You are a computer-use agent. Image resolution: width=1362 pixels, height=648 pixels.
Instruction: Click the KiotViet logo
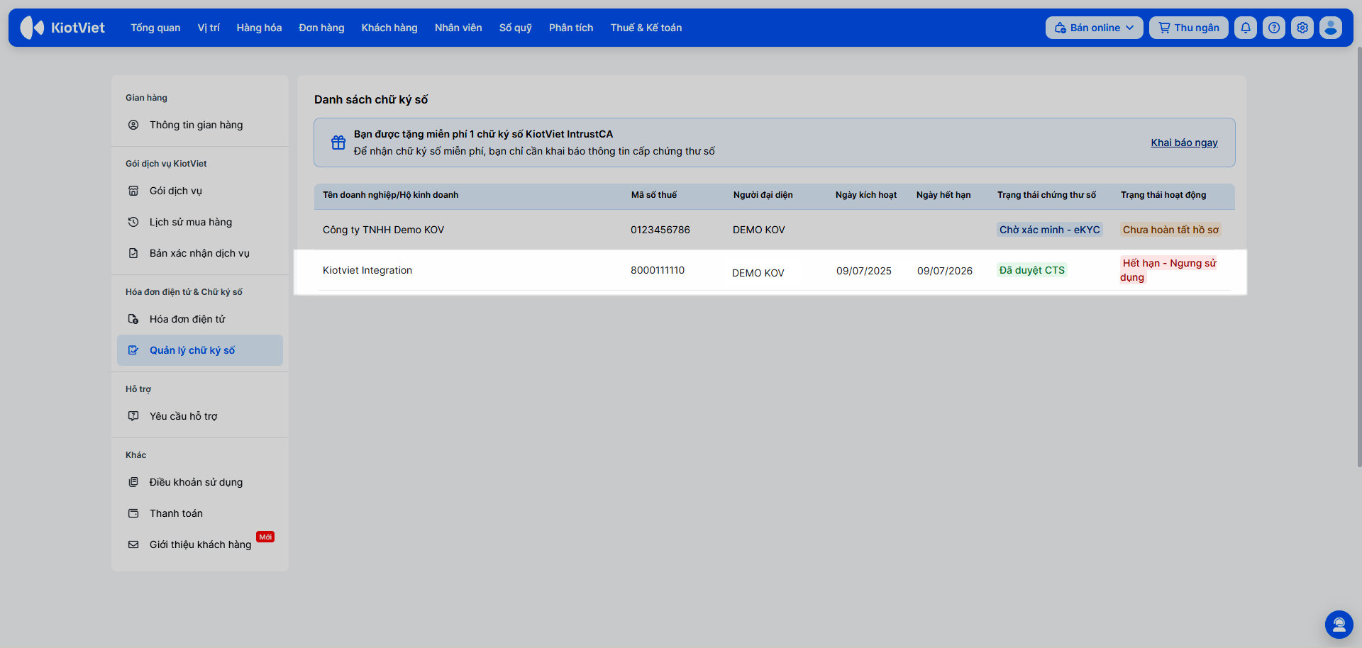click(x=62, y=28)
